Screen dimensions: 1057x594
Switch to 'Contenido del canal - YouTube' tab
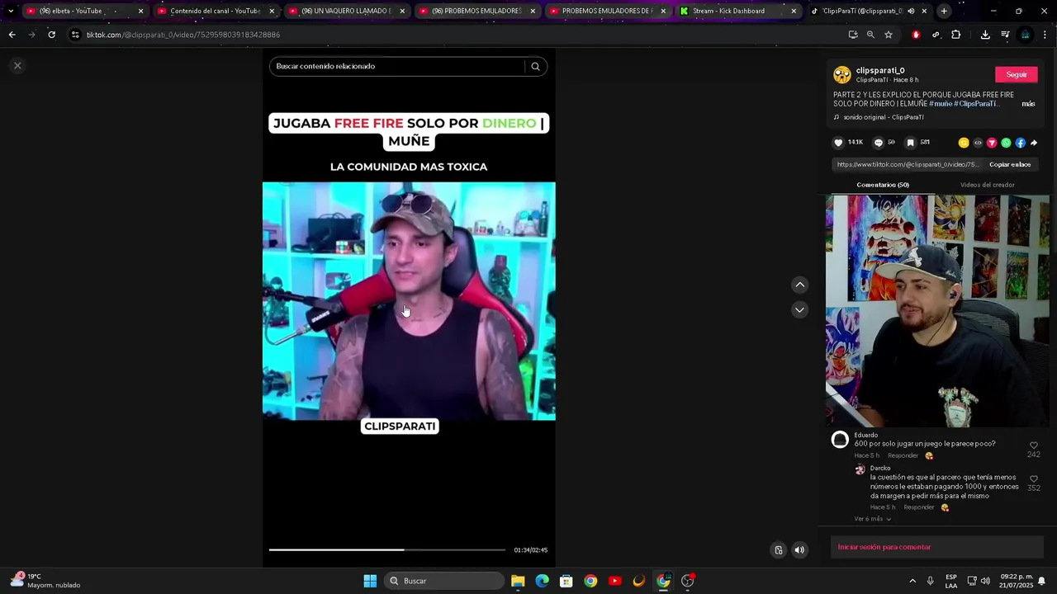[215, 11]
